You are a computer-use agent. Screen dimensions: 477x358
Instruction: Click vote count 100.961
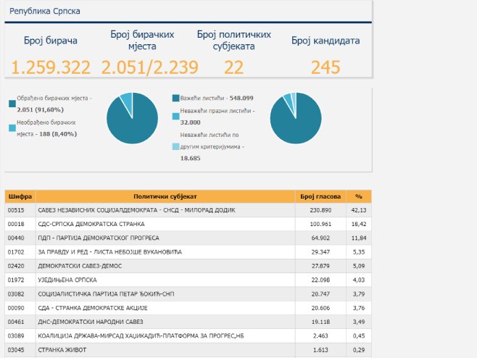tap(320, 224)
